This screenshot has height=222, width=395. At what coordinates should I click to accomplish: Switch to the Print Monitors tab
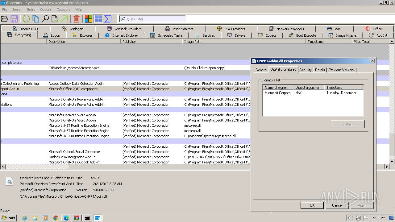point(179,29)
